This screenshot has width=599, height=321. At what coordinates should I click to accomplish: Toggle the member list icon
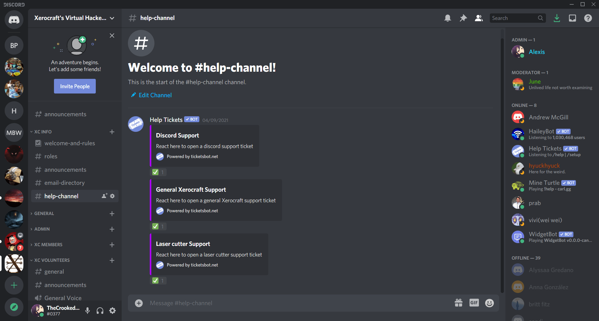[x=479, y=18]
